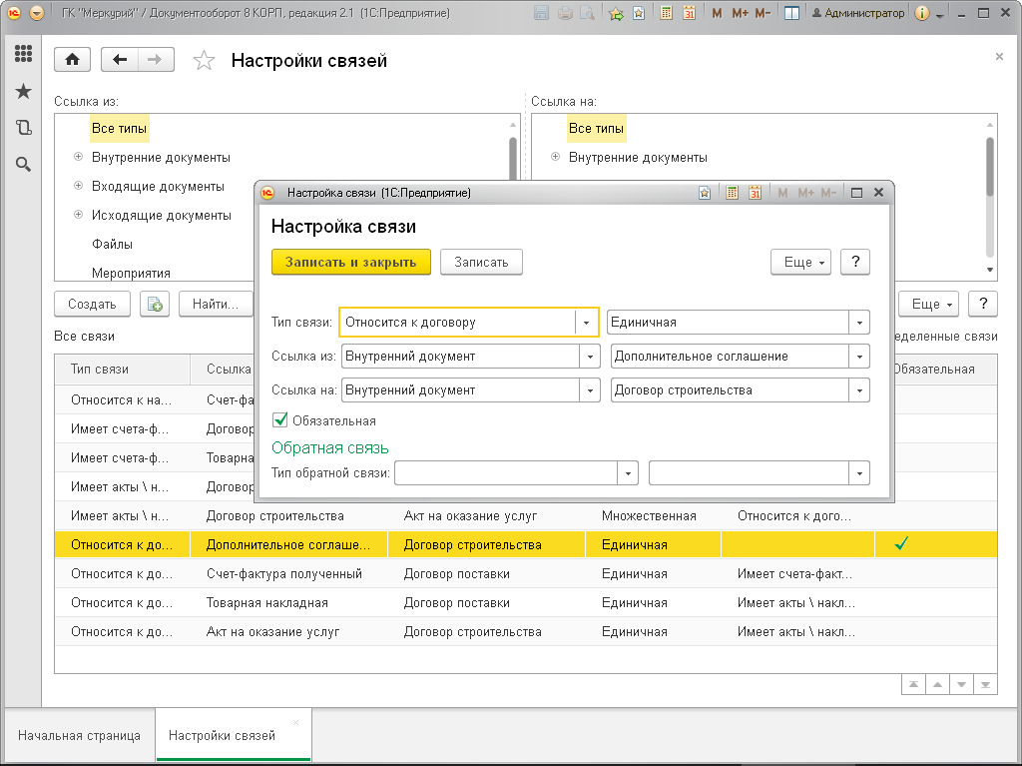This screenshot has height=766, width=1022.
Task: Open calculator icon in main title bar
Action: coord(666,13)
